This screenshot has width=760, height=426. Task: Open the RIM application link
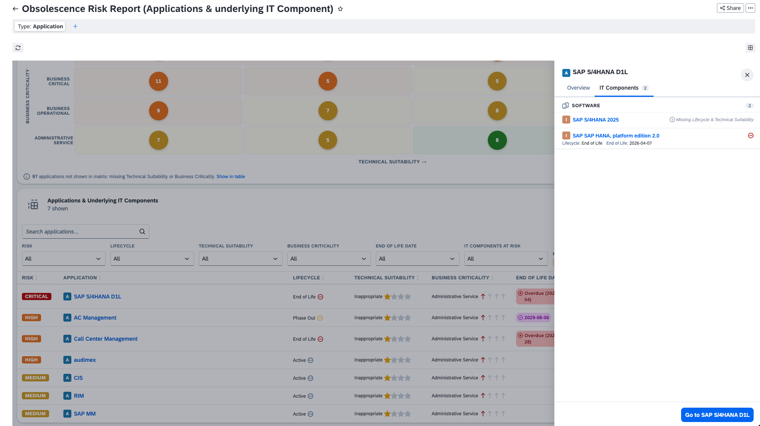pos(79,396)
